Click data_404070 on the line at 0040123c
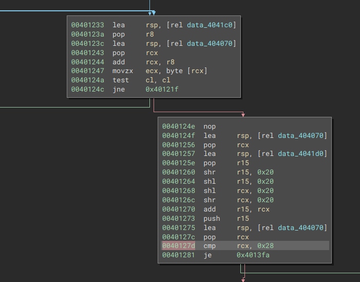The width and height of the screenshot is (360, 282). pyautogui.click(x=212, y=44)
